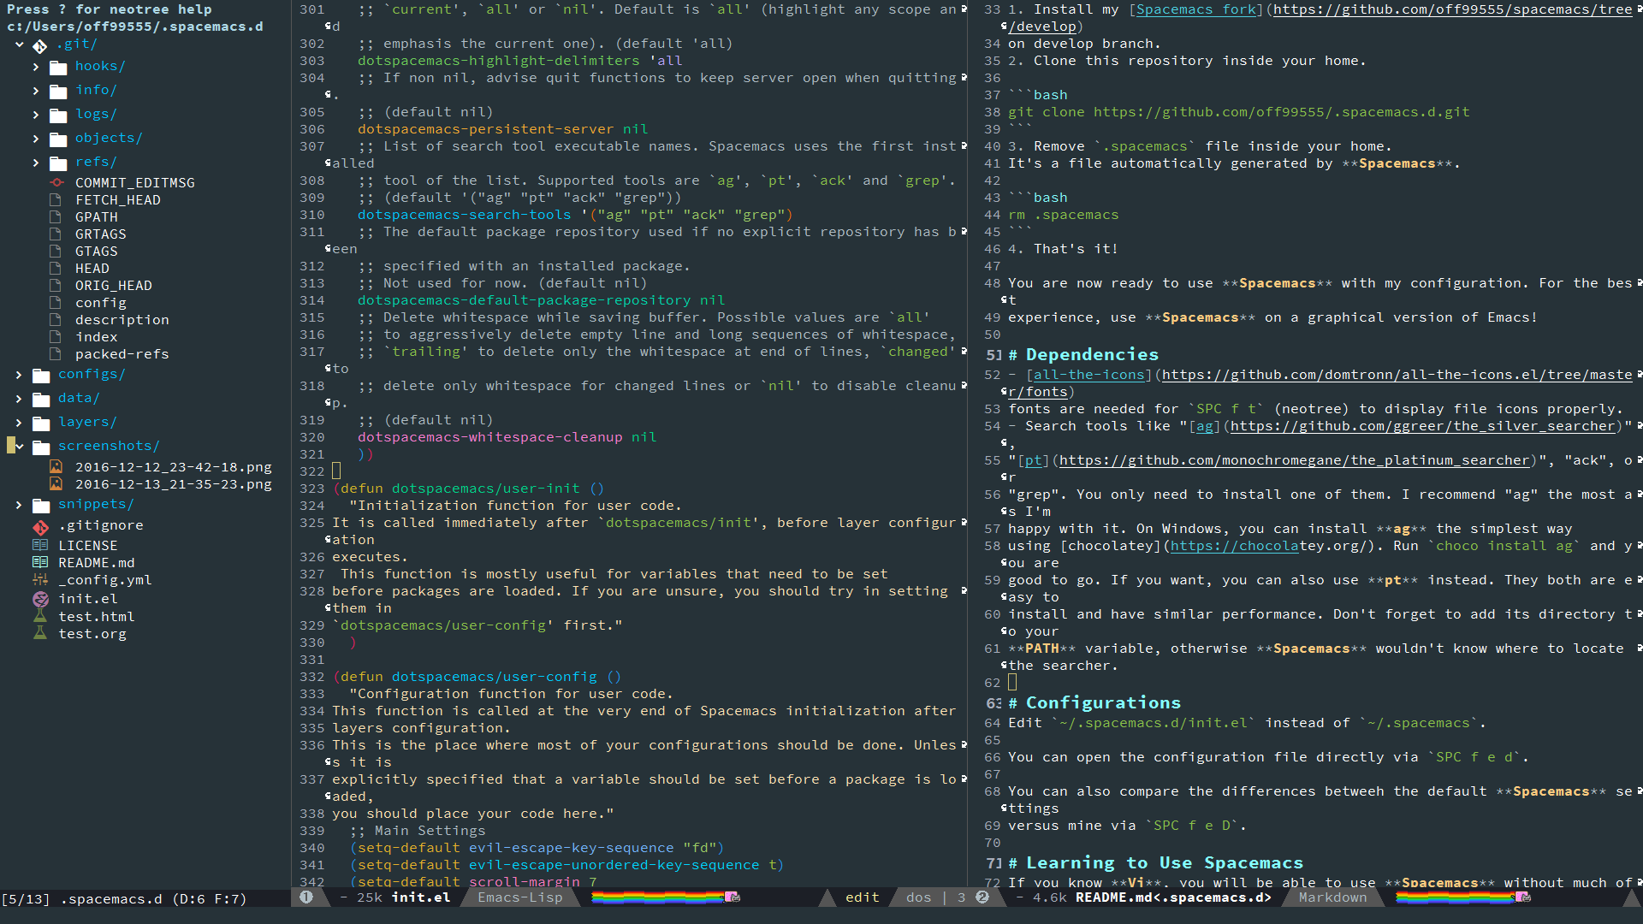
Task: Click the Emacs-Lisp major mode label
Action: [520, 897]
